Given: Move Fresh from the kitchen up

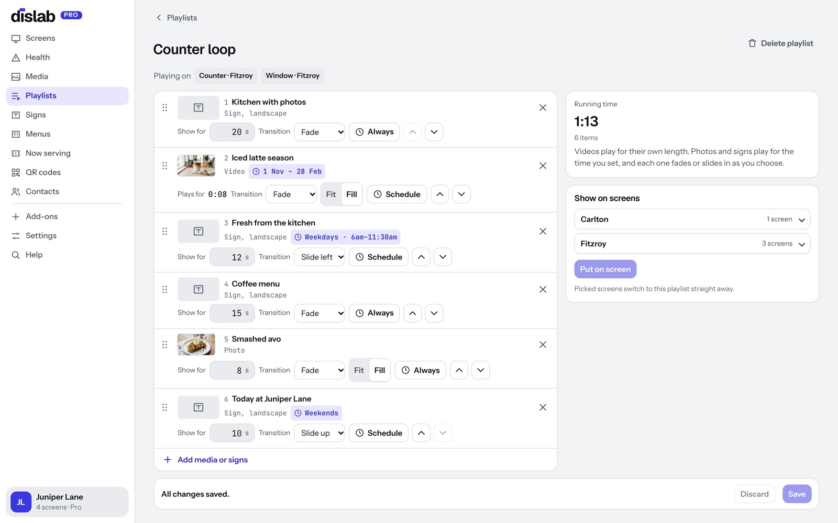Looking at the screenshot, I should pyautogui.click(x=421, y=257).
